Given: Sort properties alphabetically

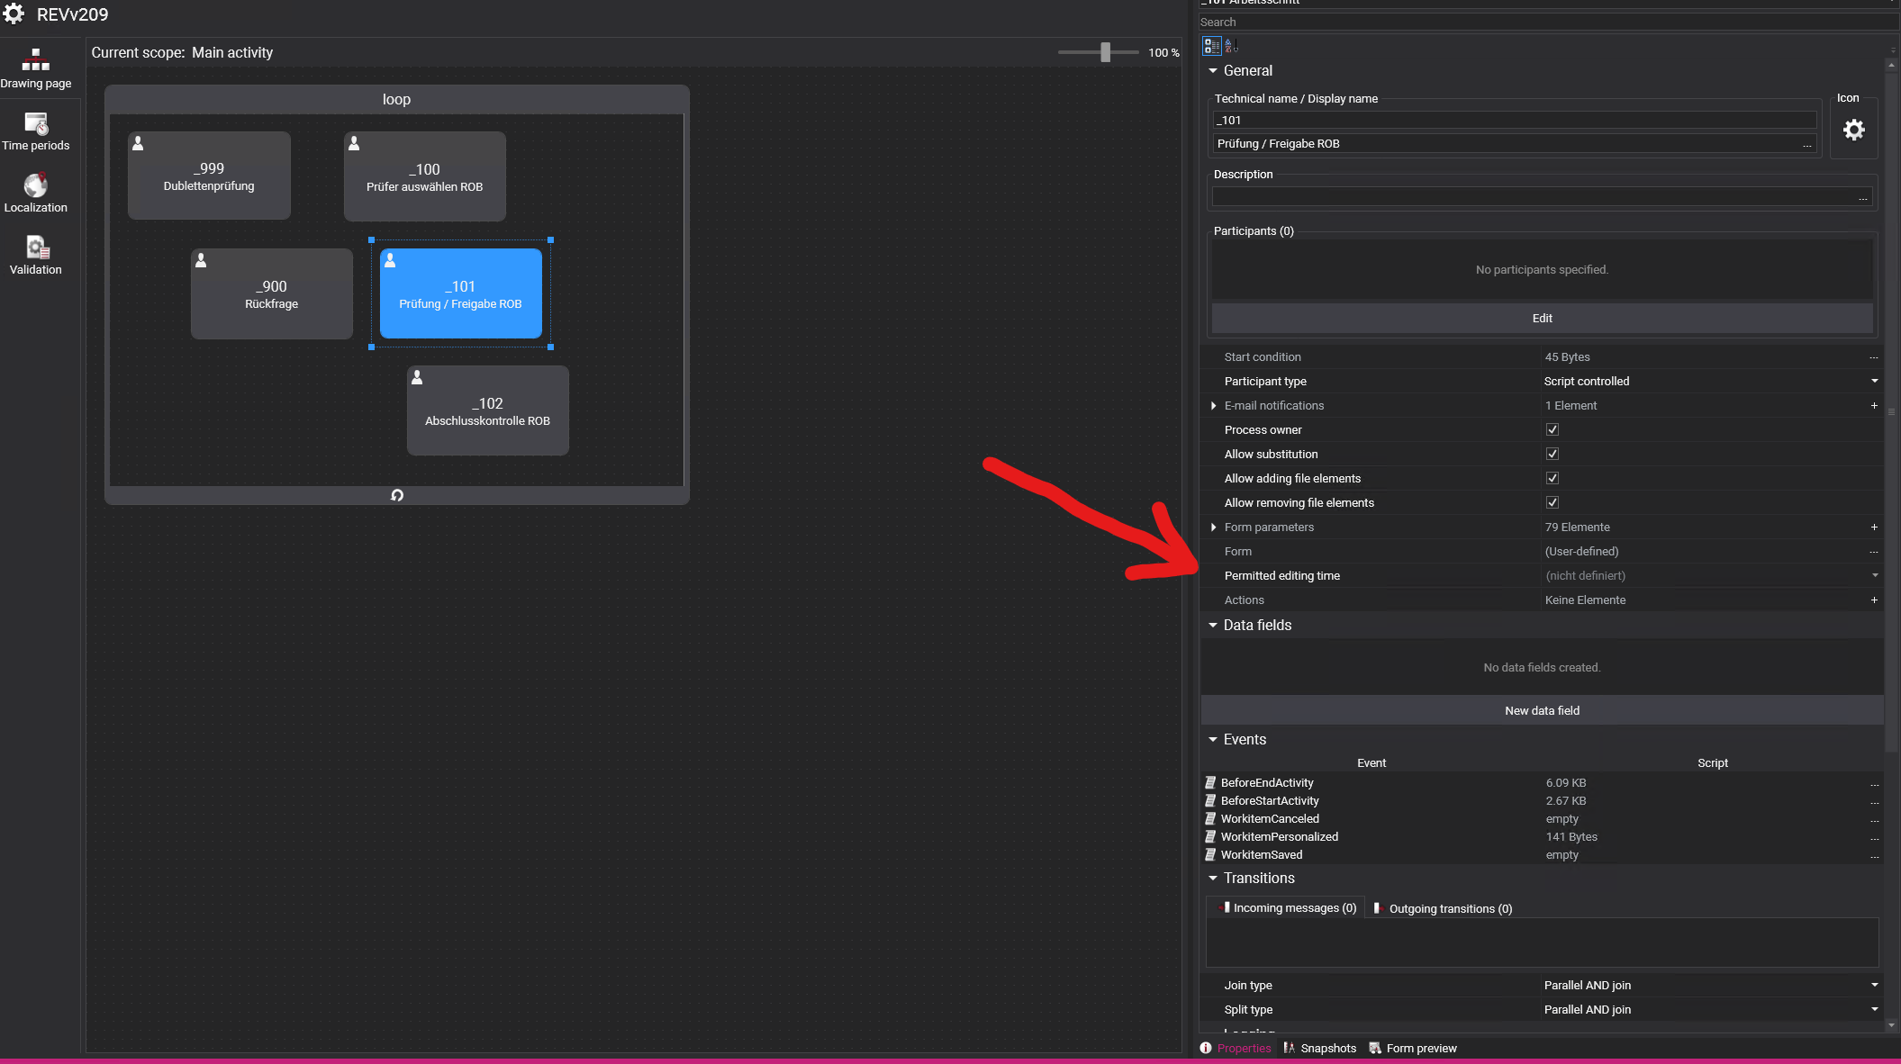Looking at the screenshot, I should 1231,46.
